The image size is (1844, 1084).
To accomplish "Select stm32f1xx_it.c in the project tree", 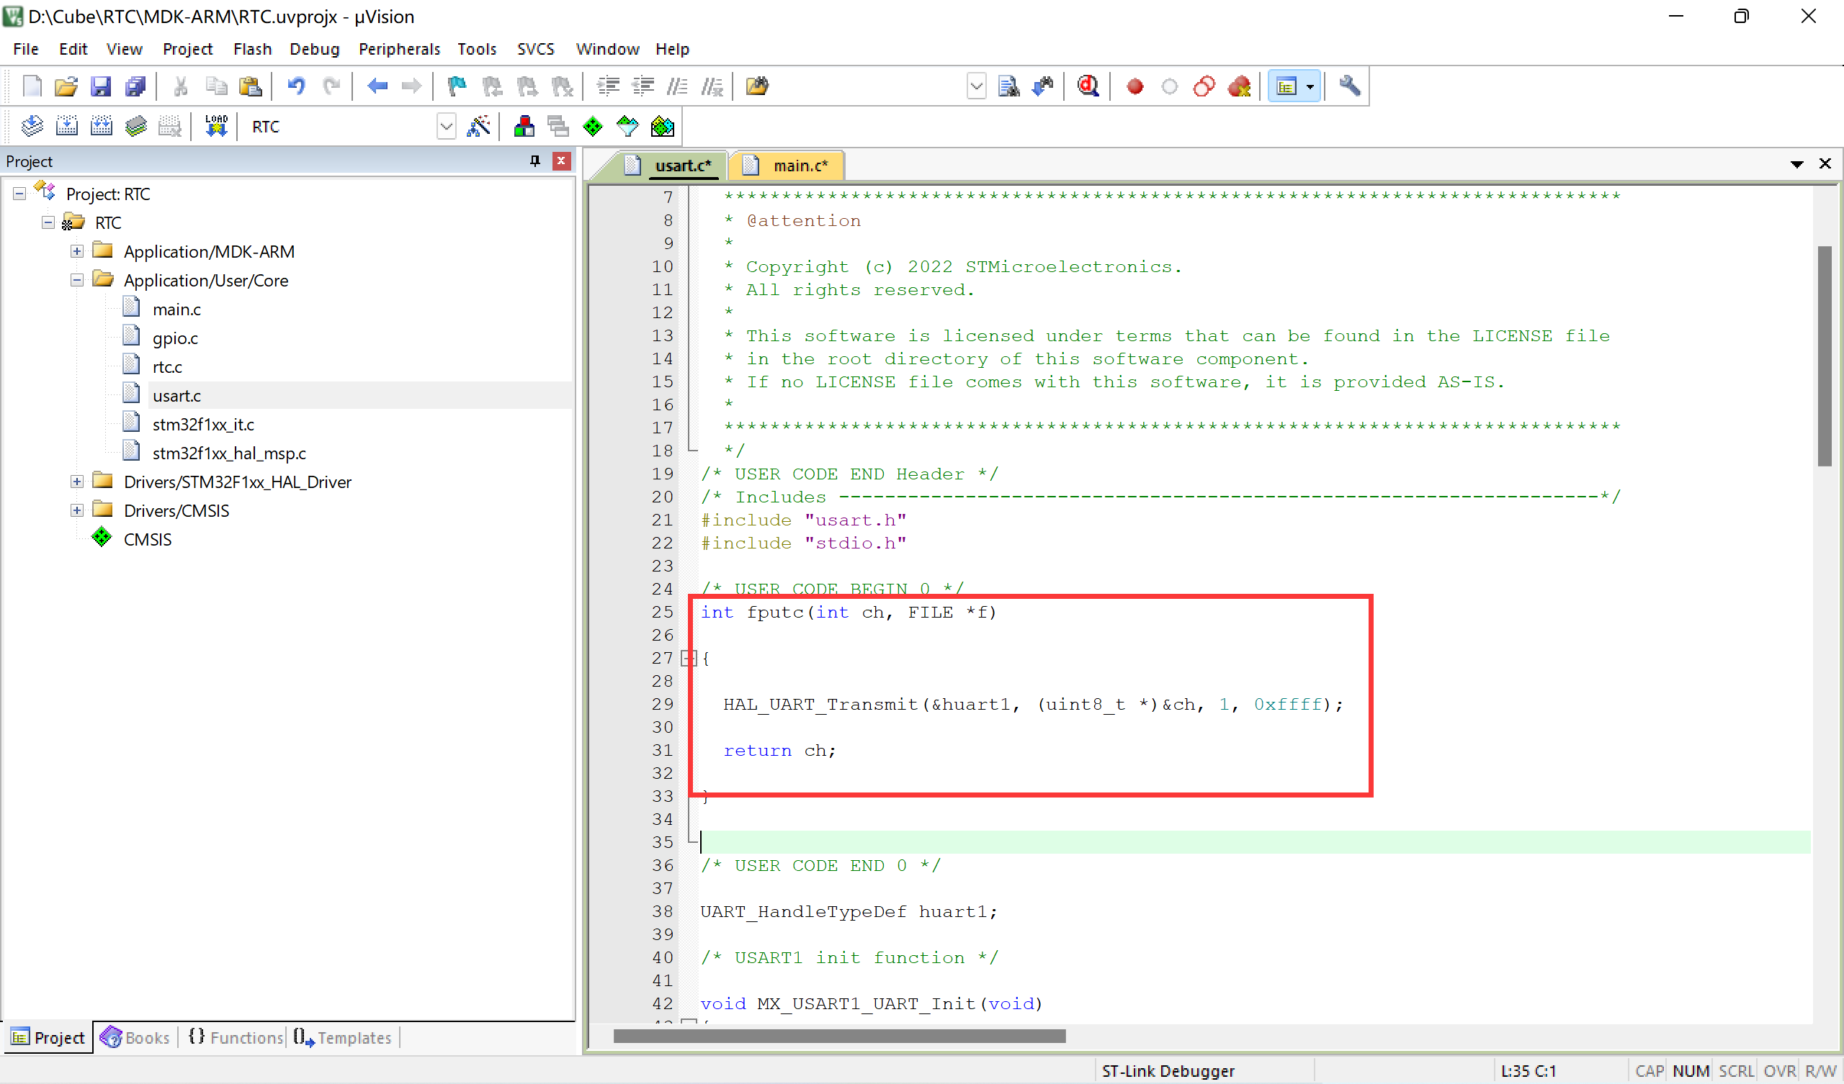I will click(x=202, y=424).
